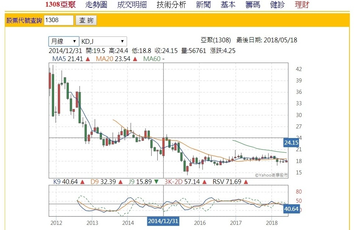Click the 亞聚(1308) chart title
Viewport: 355px width, 230px height.
coord(216,40)
